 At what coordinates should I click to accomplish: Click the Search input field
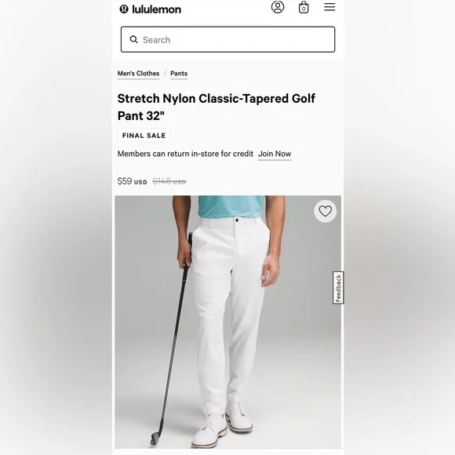point(227,39)
